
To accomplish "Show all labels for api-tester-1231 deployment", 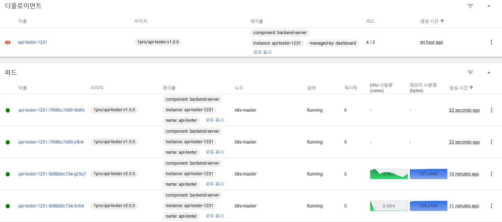I will (262, 52).
